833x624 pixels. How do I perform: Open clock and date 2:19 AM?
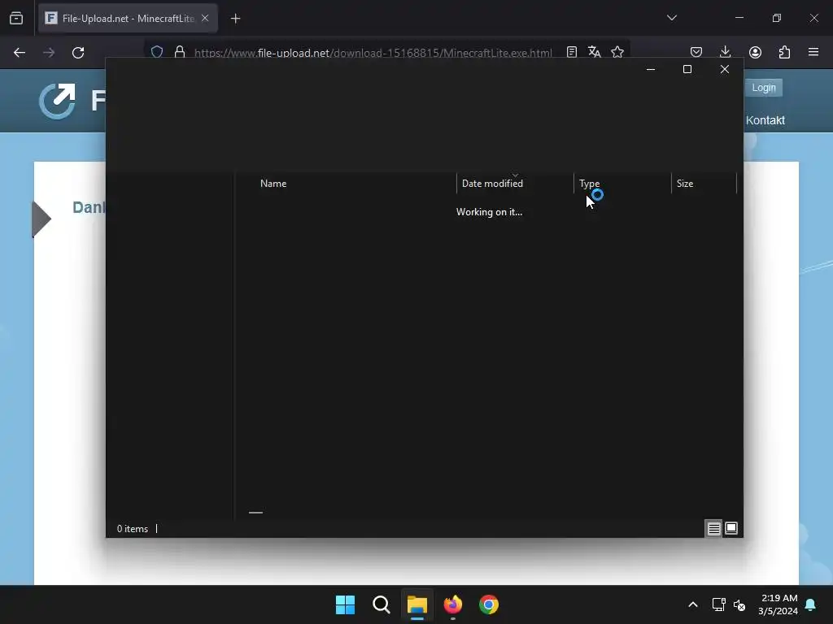coord(778,604)
